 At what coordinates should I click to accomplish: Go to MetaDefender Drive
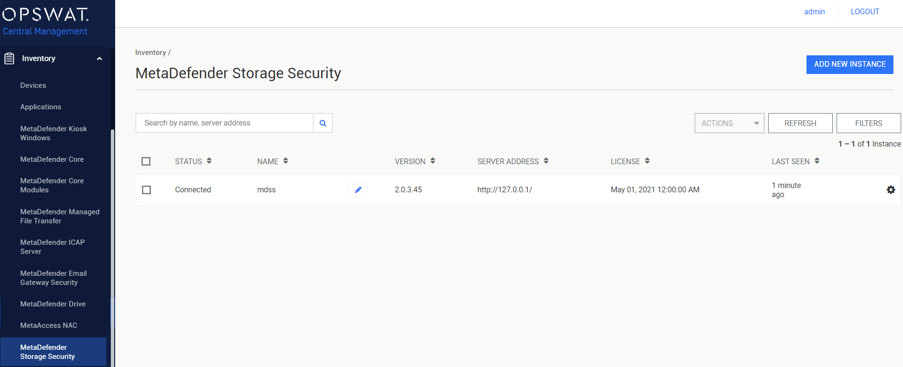(x=53, y=304)
